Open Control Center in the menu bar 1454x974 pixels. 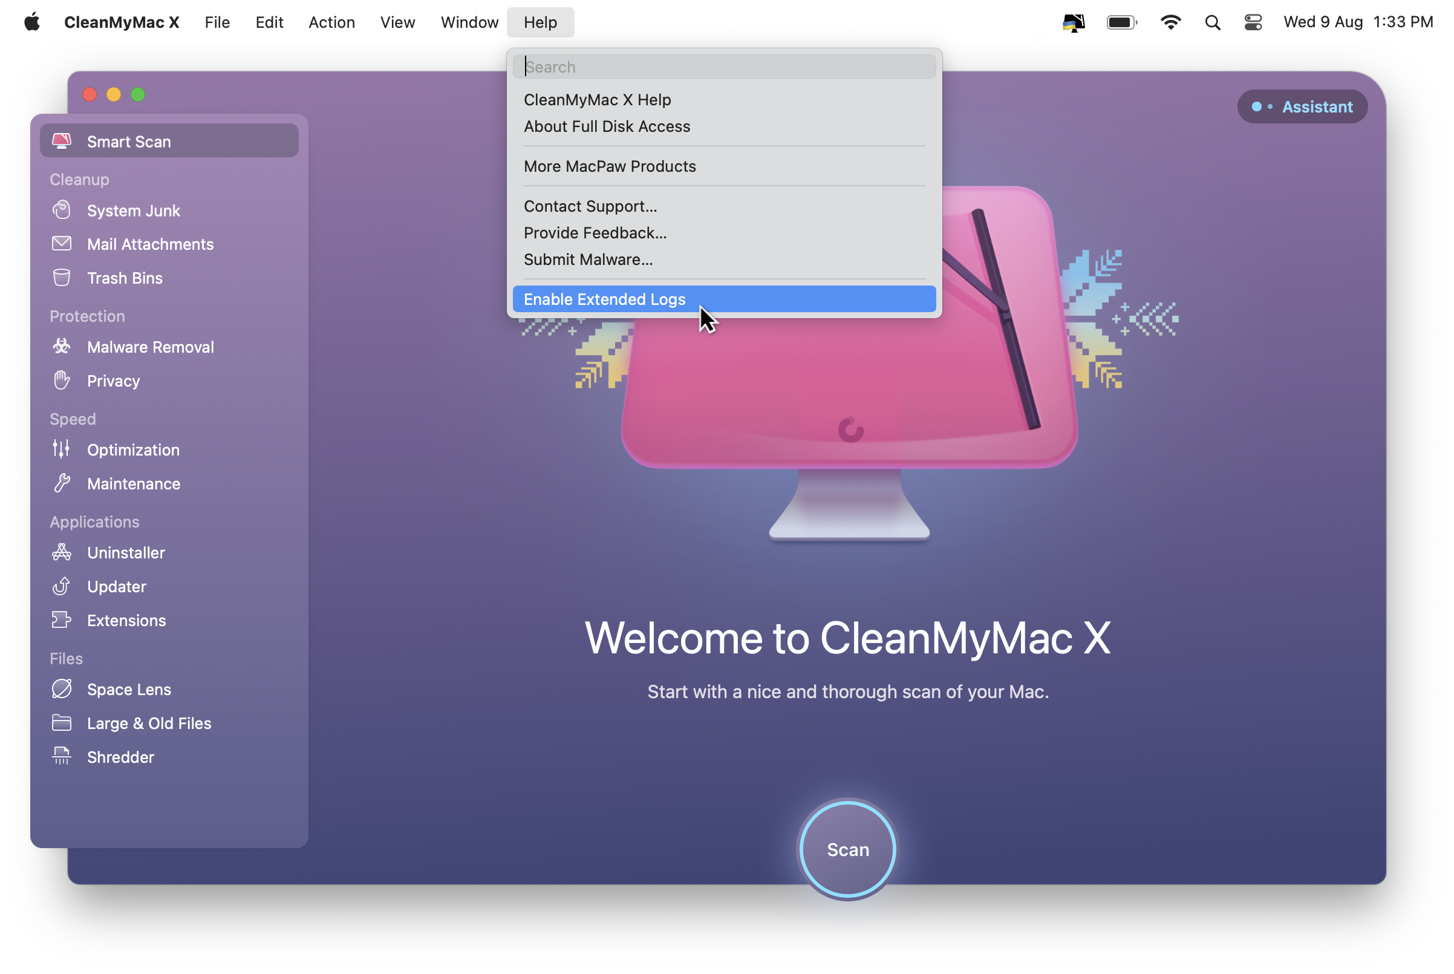(1253, 22)
